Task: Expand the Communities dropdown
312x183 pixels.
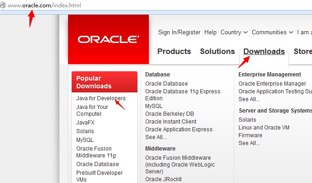Action: (272, 32)
